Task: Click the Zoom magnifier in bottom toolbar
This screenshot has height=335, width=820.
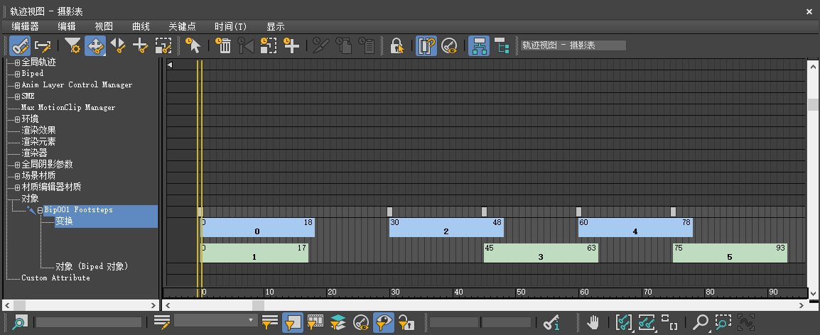Action: pos(700,322)
